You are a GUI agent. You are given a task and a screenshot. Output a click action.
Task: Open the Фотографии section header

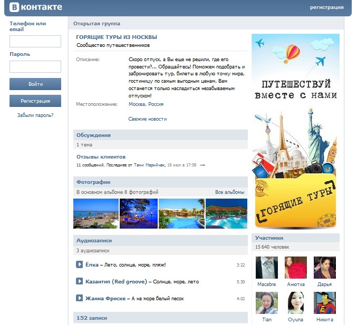(160, 182)
